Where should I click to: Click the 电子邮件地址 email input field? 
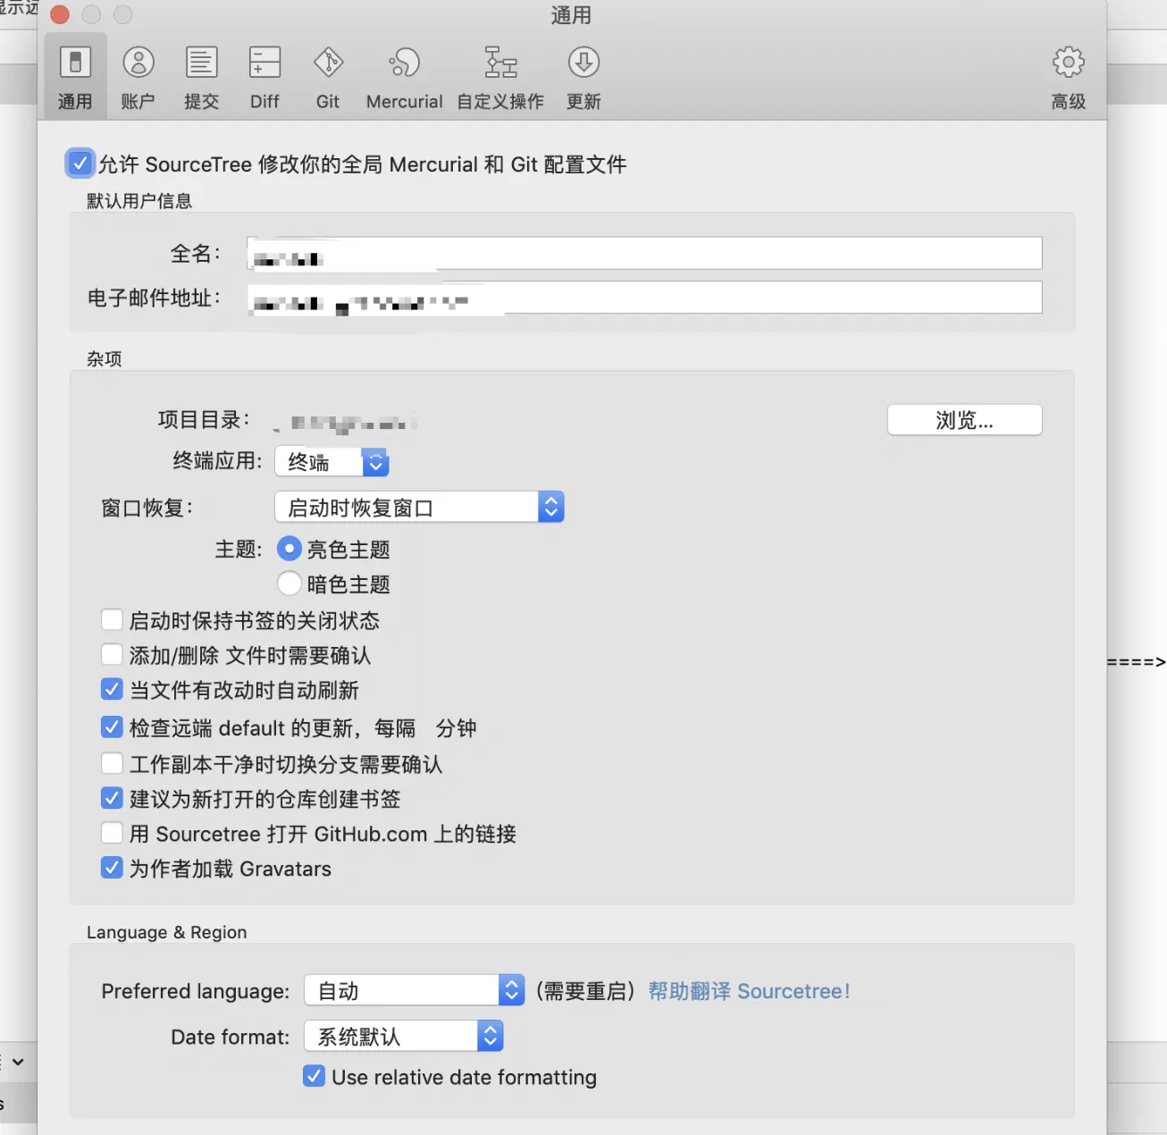(x=644, y=298)
